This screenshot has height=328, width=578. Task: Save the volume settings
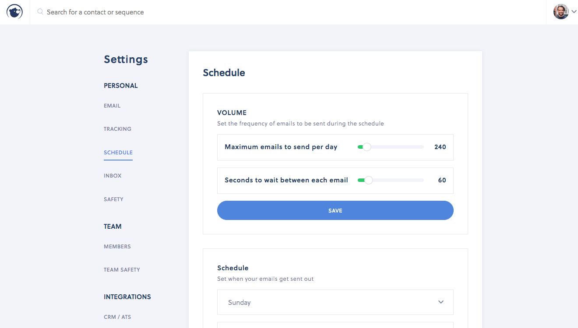click(335, 210)
